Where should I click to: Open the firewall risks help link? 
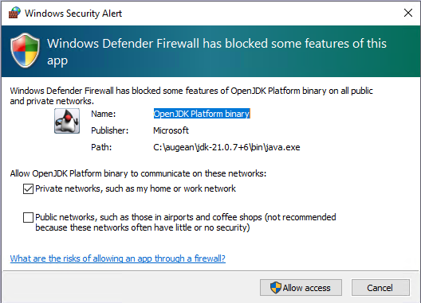coord(117,258)
